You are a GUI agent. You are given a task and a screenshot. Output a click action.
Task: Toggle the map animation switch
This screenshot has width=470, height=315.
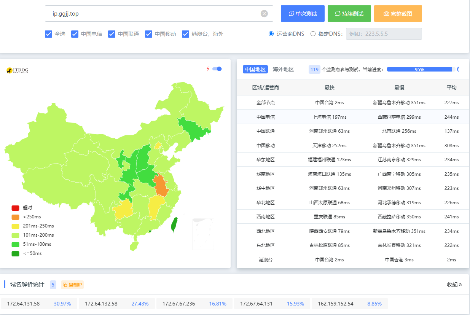[217, 69]
